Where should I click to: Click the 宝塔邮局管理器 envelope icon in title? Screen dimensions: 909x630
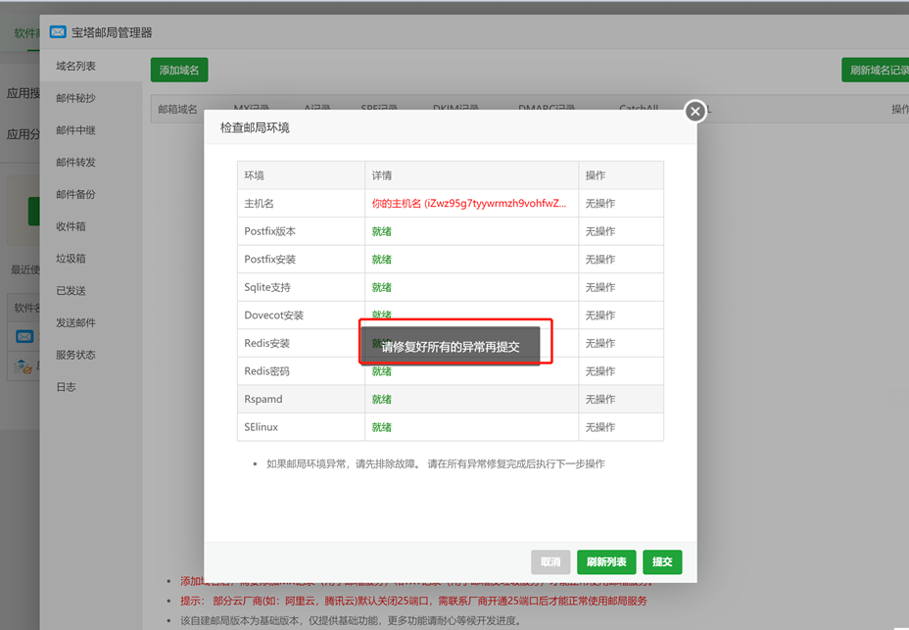tap(58, 32)
